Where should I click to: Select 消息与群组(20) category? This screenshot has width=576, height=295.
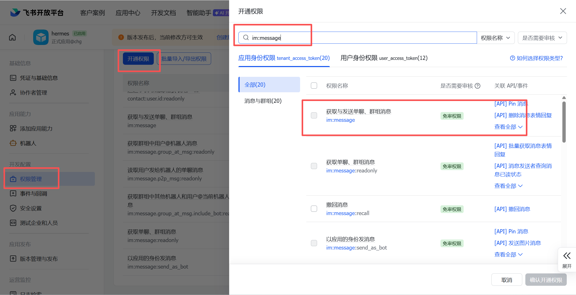click(263, 101)
